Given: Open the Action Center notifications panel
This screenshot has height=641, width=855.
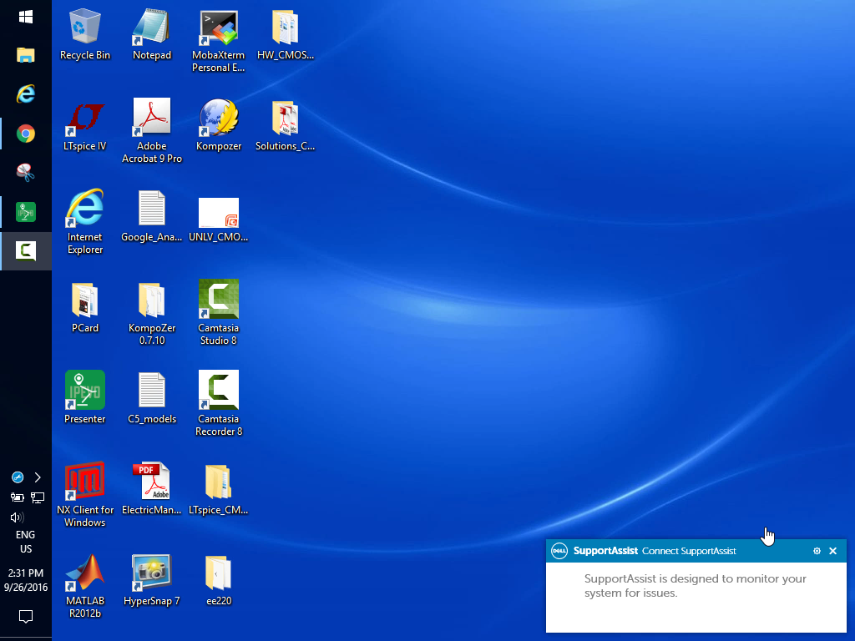Looking at the screenshot, I should point(26,617).
